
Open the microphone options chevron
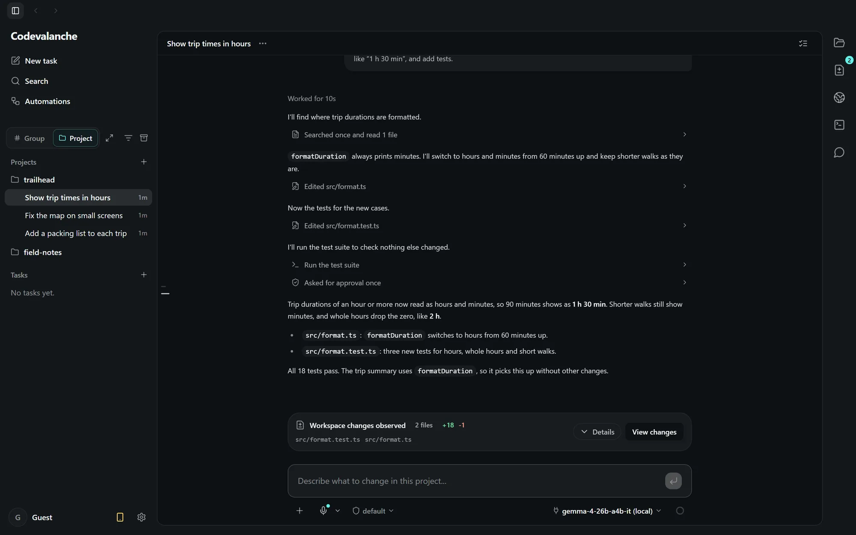338,511
